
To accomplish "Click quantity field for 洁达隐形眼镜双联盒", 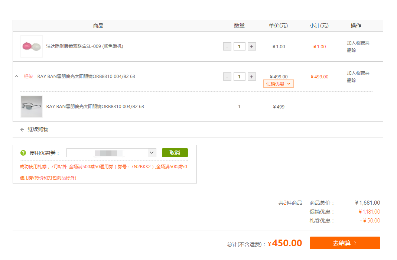I will coord(239,46).
